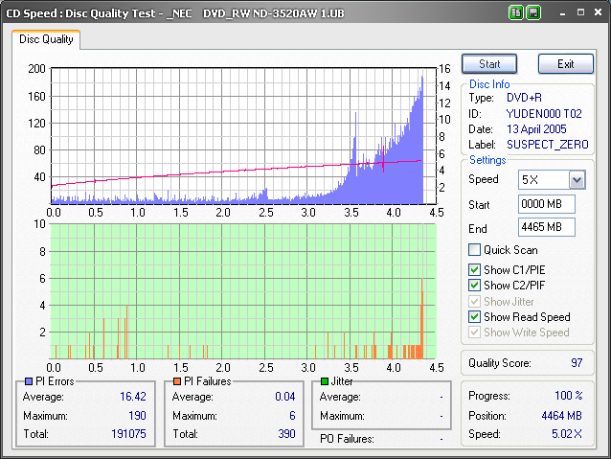Screen dimensions: 611x459
Task: Click the Start position field 0000 MB
Action: tap(546, 204)
